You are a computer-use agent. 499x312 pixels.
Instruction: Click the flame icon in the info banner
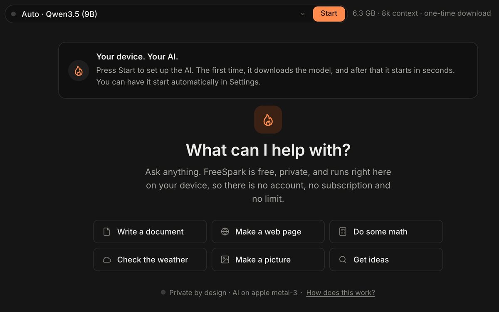79,71
